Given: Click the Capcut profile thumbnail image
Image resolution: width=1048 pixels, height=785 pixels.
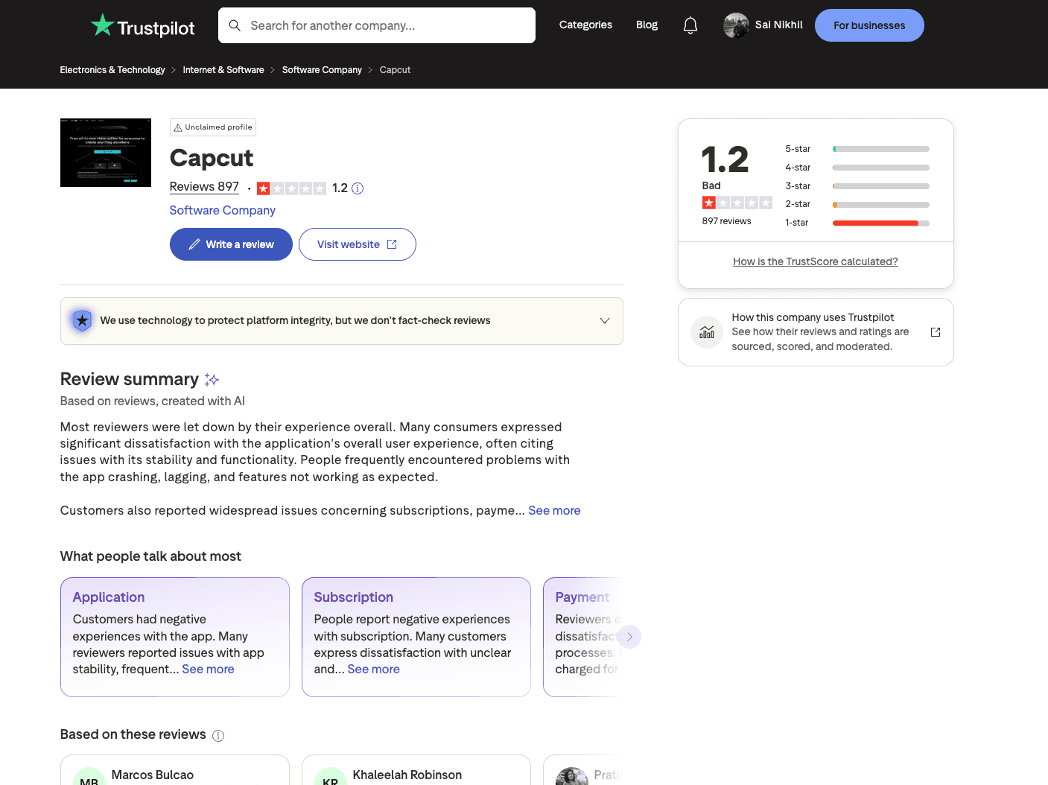Looking at the screenshot, I should (105, 152).
